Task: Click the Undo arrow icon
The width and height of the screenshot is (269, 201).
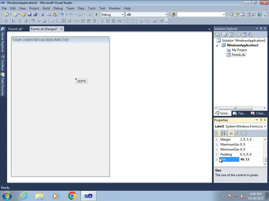Action: (x=62, y=15)
